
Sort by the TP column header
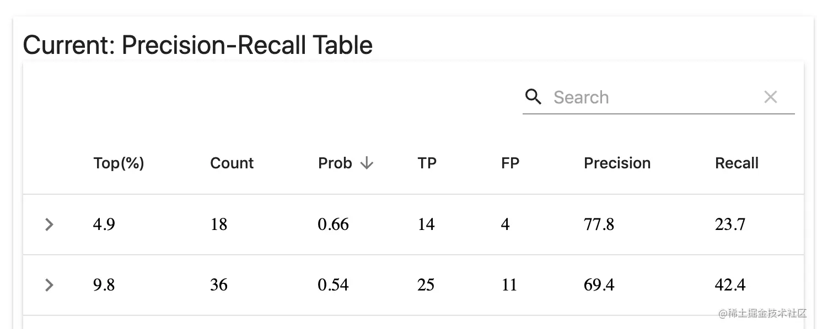point(427,163)
